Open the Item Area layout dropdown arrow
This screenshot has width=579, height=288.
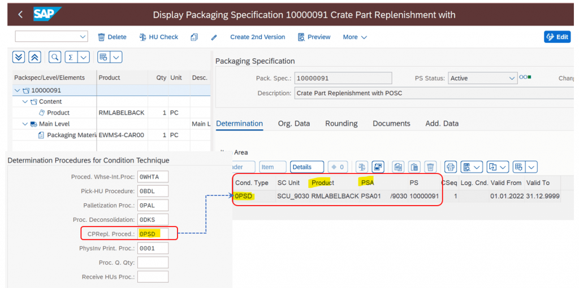click(x=532, y=167)
